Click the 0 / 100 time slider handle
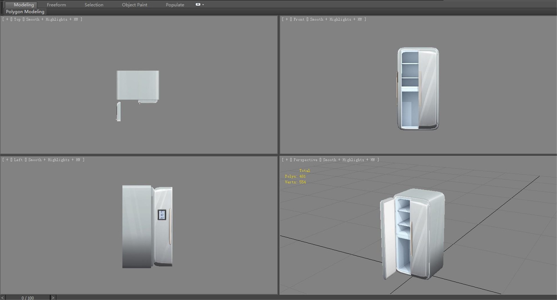This screenshot has height=300, width=557. (28, 298)
